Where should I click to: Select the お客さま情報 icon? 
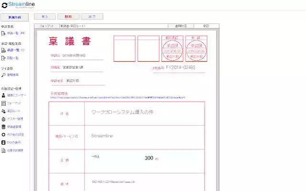coord(4,150)
